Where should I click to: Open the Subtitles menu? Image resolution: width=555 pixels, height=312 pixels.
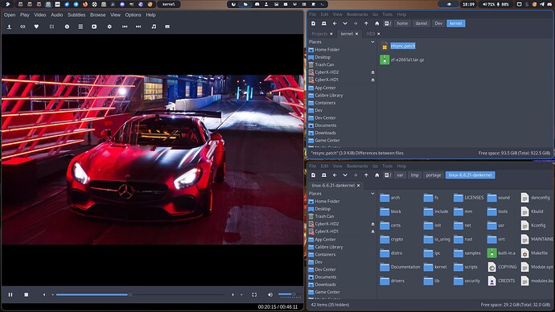click(x=76, y=14)
